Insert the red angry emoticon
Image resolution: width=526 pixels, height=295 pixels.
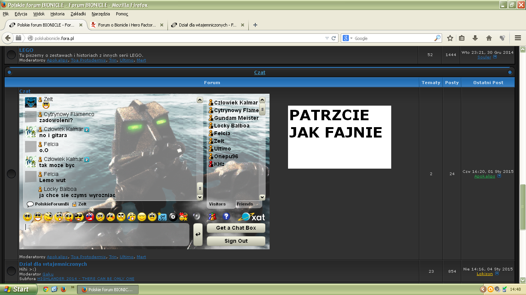point(90,217)
